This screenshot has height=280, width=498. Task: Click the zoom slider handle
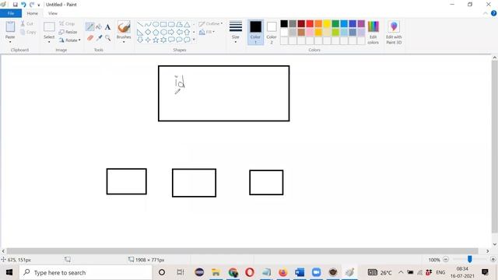[x=470, y=260]
